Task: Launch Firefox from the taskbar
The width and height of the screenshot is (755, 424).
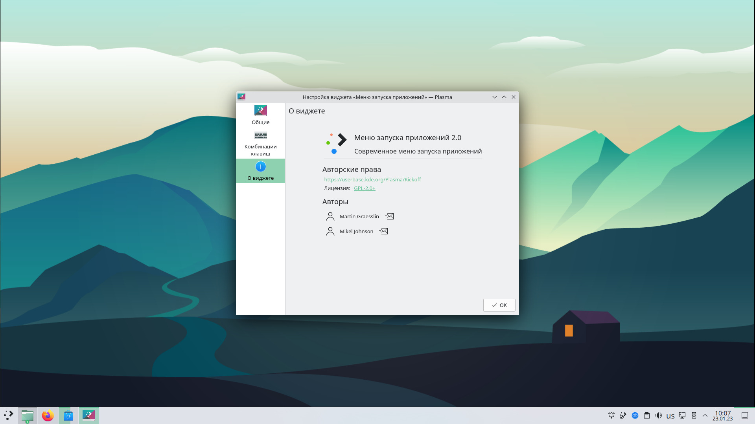Action: [48, 415]
